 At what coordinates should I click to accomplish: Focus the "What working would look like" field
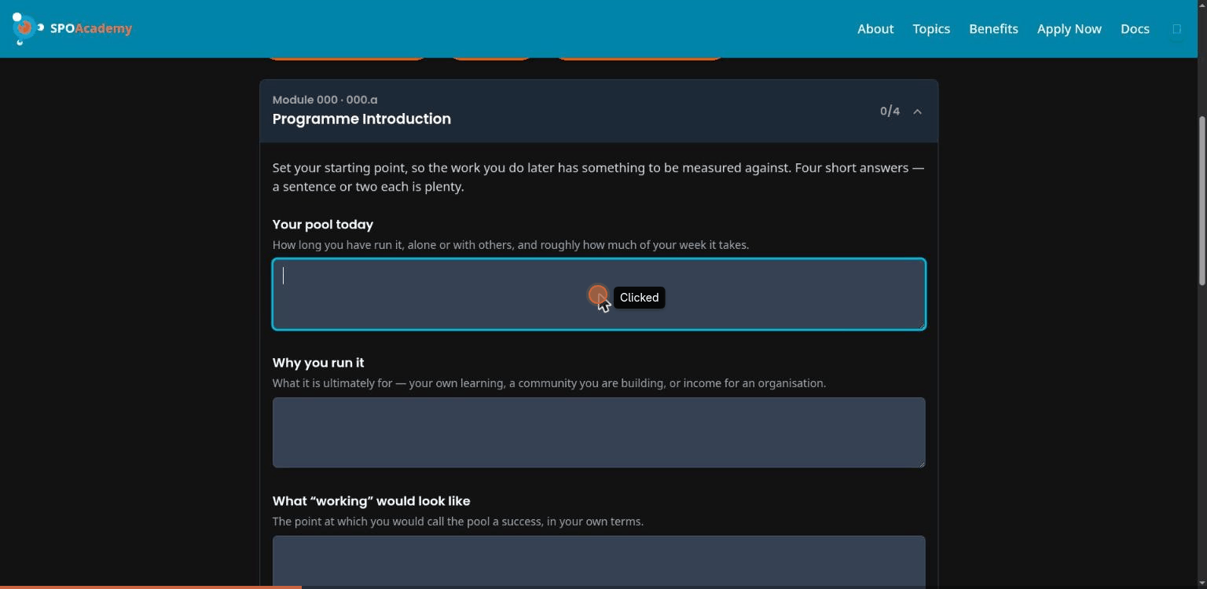599,562
